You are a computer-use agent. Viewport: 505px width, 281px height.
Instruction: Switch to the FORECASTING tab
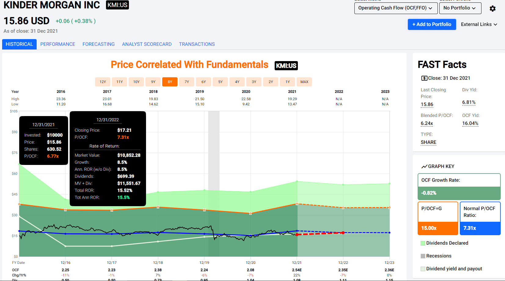point(99,44)
